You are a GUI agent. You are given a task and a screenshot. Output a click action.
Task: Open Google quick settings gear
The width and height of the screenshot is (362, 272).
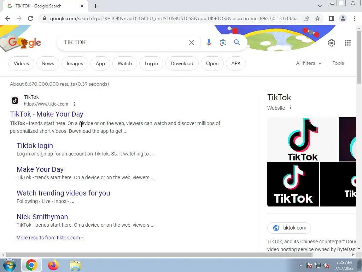(x=332, y=43)
